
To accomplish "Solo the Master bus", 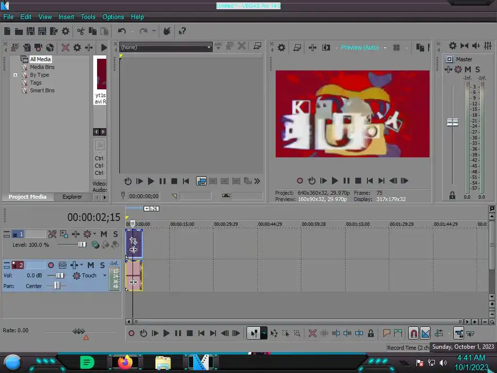I will [478, 69].
